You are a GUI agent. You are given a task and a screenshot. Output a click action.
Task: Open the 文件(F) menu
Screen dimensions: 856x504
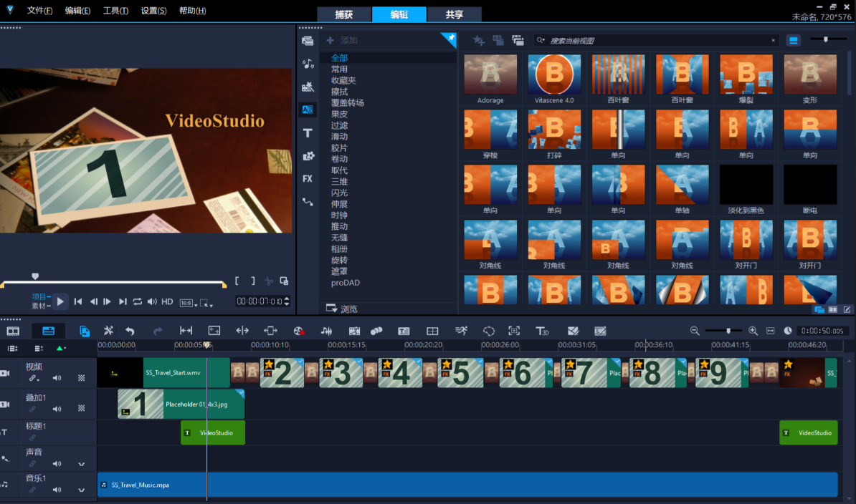click(40, 10)
